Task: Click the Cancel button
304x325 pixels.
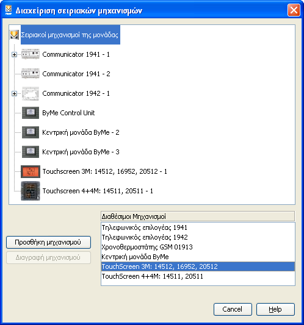Action: coord(233,309)
